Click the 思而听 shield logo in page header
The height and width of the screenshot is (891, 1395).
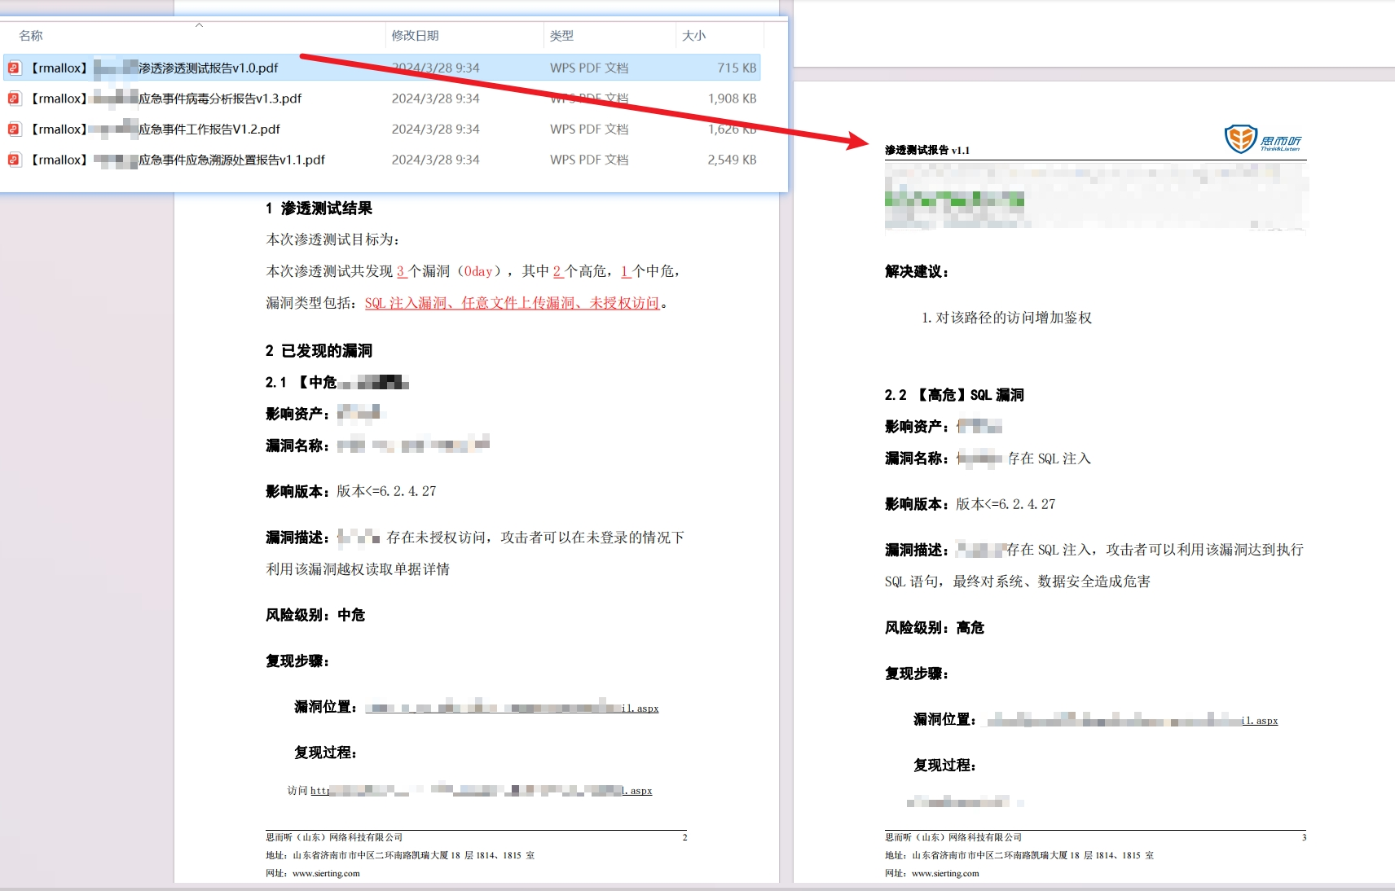(1240, 139)
